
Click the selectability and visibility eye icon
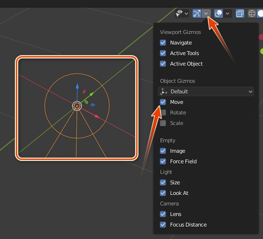(179, 13)
